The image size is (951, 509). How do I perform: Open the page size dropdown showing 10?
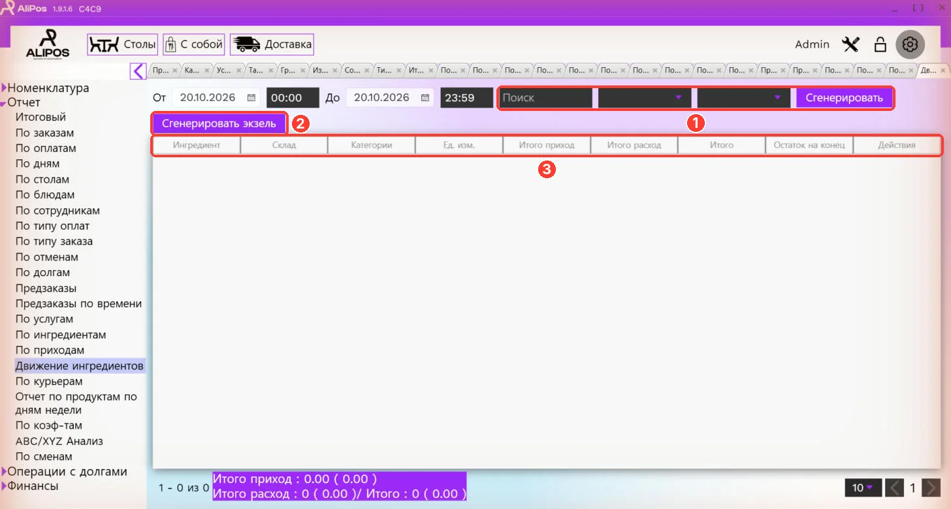pyautogui.click(x=863, y=487)
